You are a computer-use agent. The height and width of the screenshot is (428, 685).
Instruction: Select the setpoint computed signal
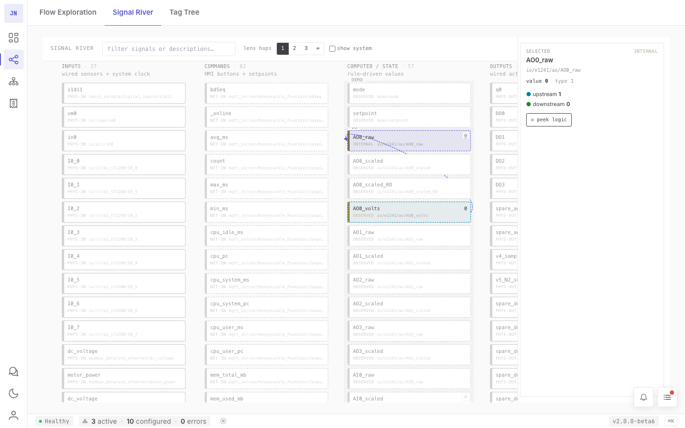tap(409, 117)
